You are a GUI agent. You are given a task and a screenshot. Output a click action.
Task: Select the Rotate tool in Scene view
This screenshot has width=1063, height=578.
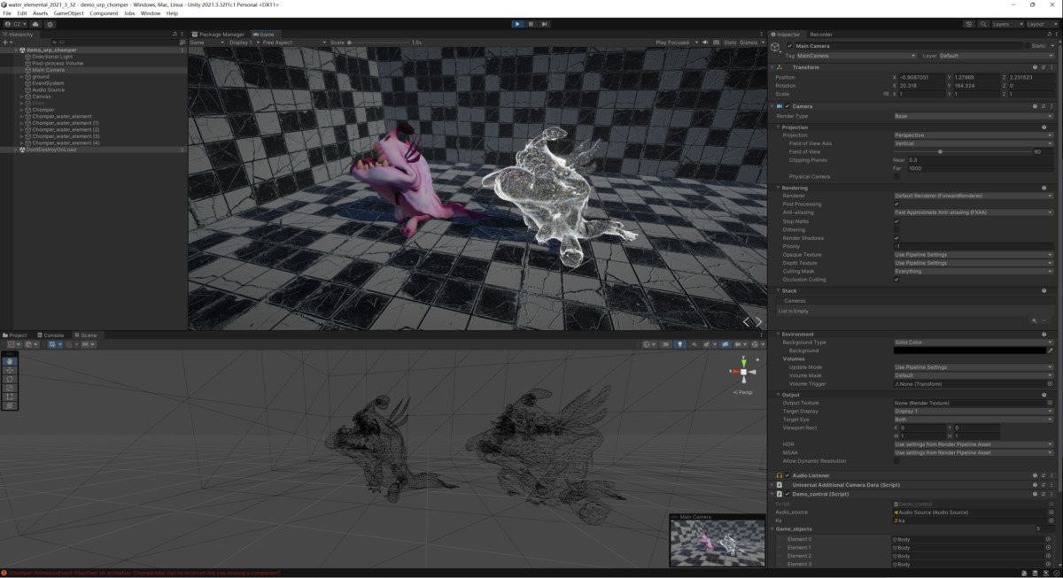10,379
